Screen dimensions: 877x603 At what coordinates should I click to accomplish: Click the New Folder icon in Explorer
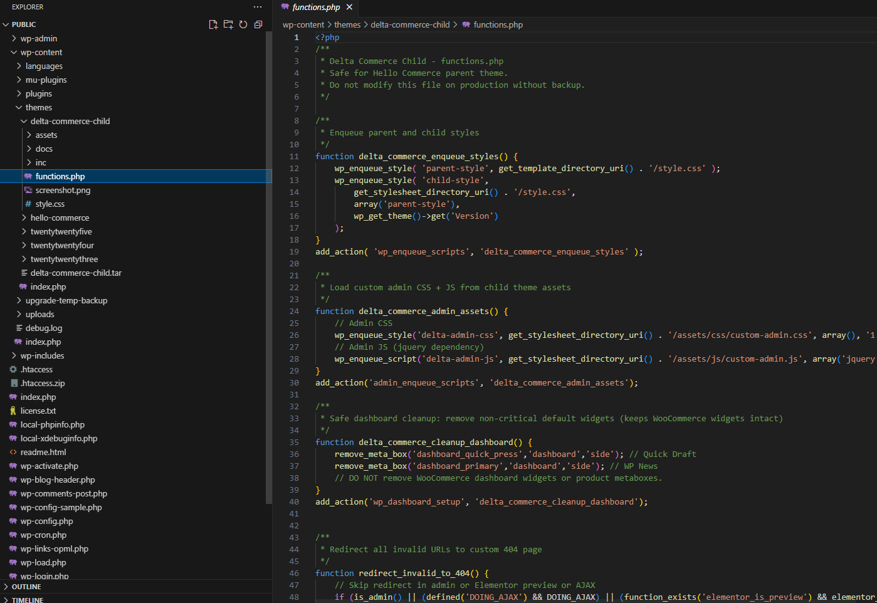228,24
